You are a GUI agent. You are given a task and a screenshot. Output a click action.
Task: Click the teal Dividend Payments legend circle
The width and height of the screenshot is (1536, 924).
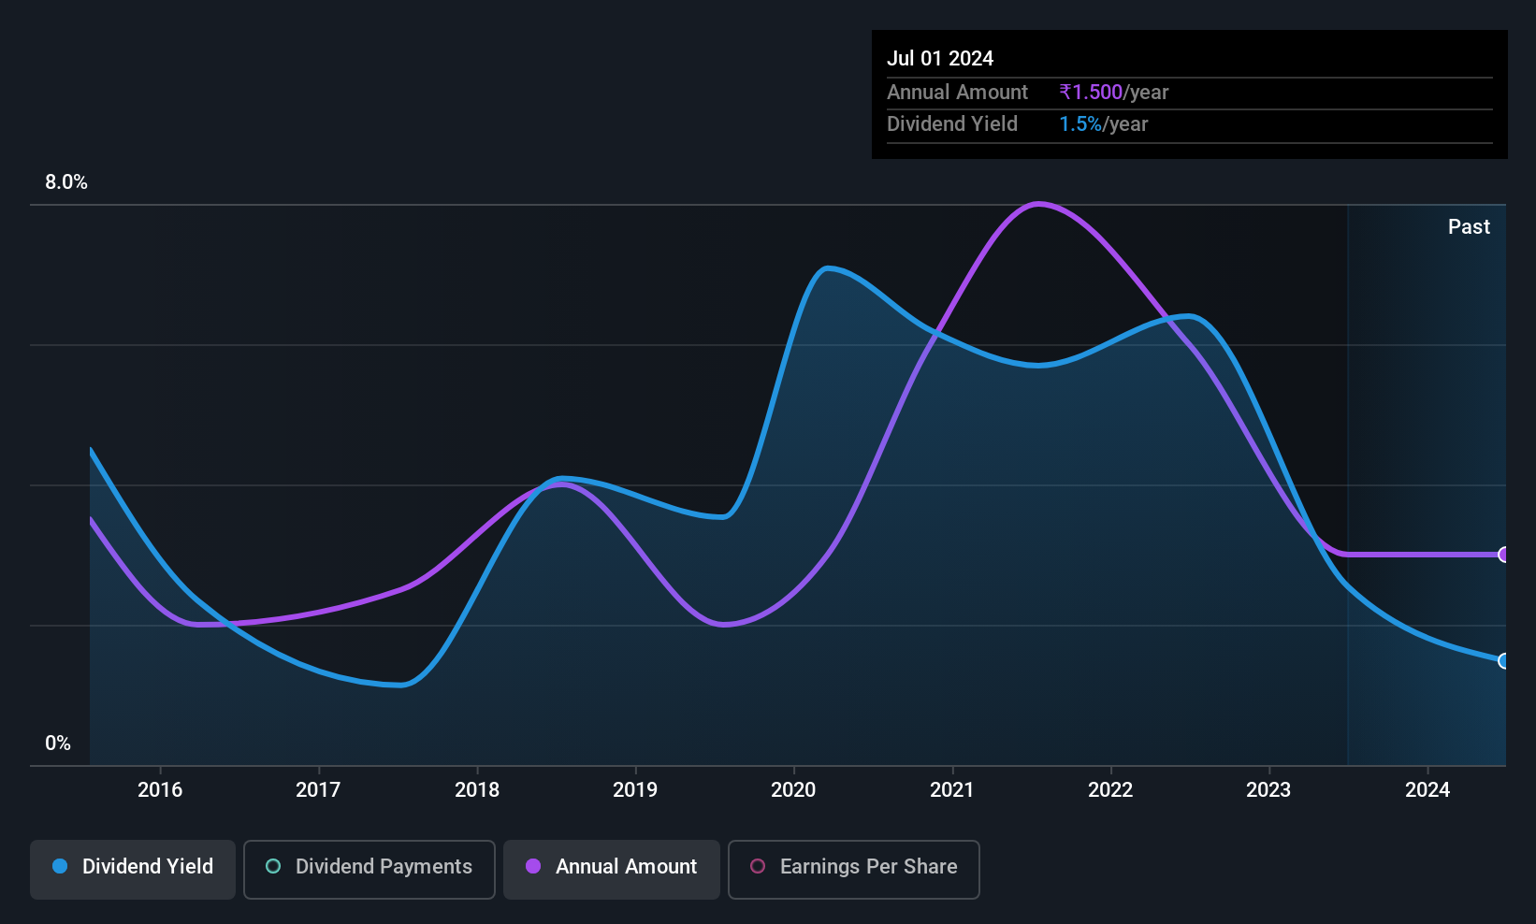pos(273,866)
